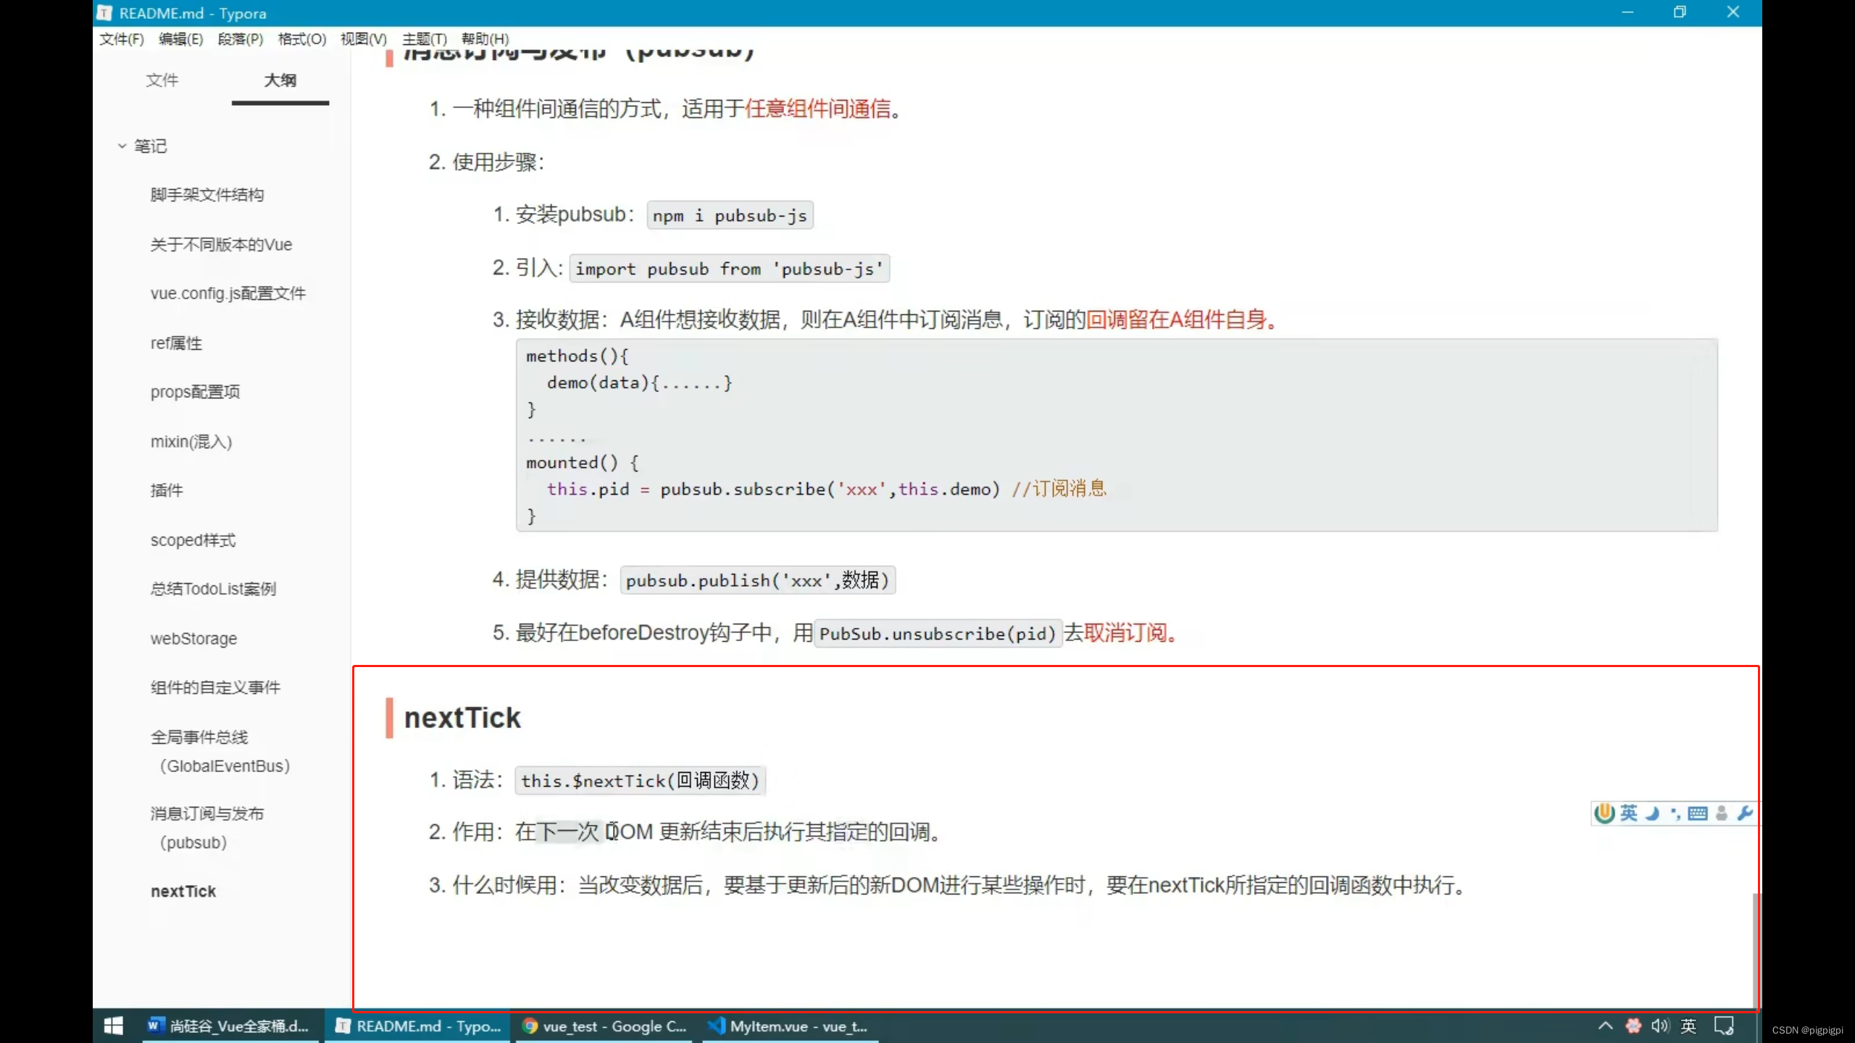
Task: Collapse the 笔记 outline node
Action: click(x=122, y=146)
